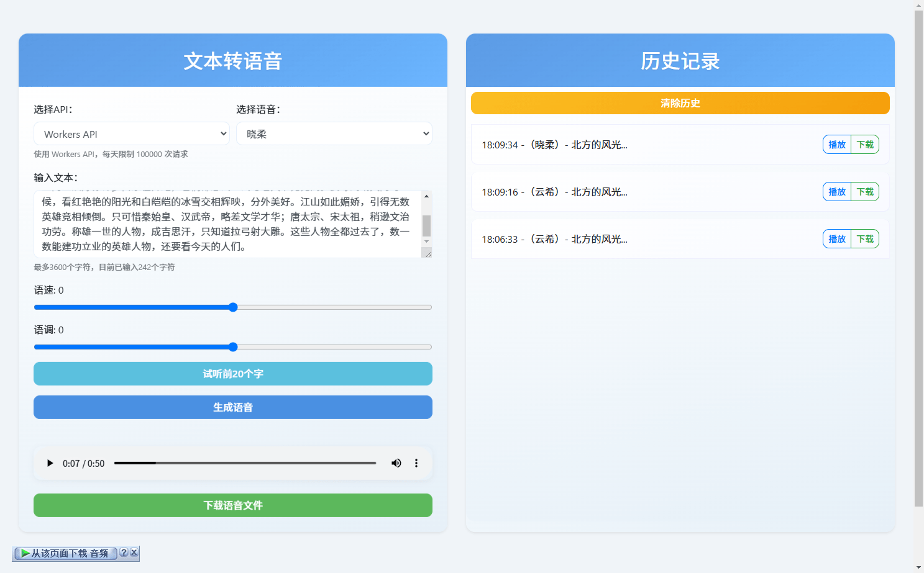Image resolution: width=924 pixels, height=573 pixels.
Task: Open the 选择语音 dropdown showing 晓柔
Action: point(334,133)
